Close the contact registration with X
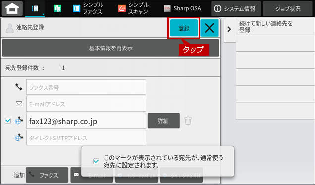 tap(210, 28)
